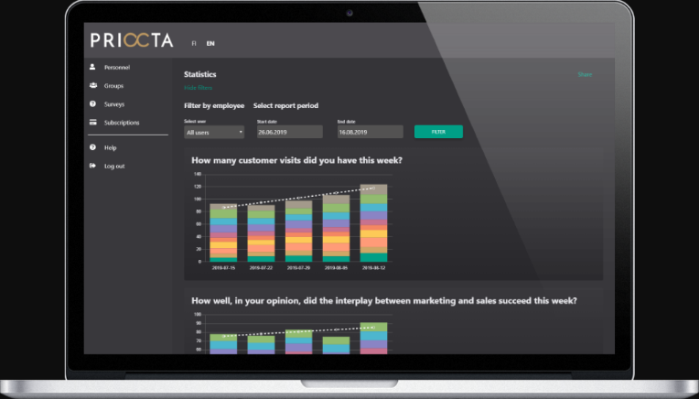This screenshot has height=399, width=699.
Task: Click the Help circle icon
Action: pos(92,147)
